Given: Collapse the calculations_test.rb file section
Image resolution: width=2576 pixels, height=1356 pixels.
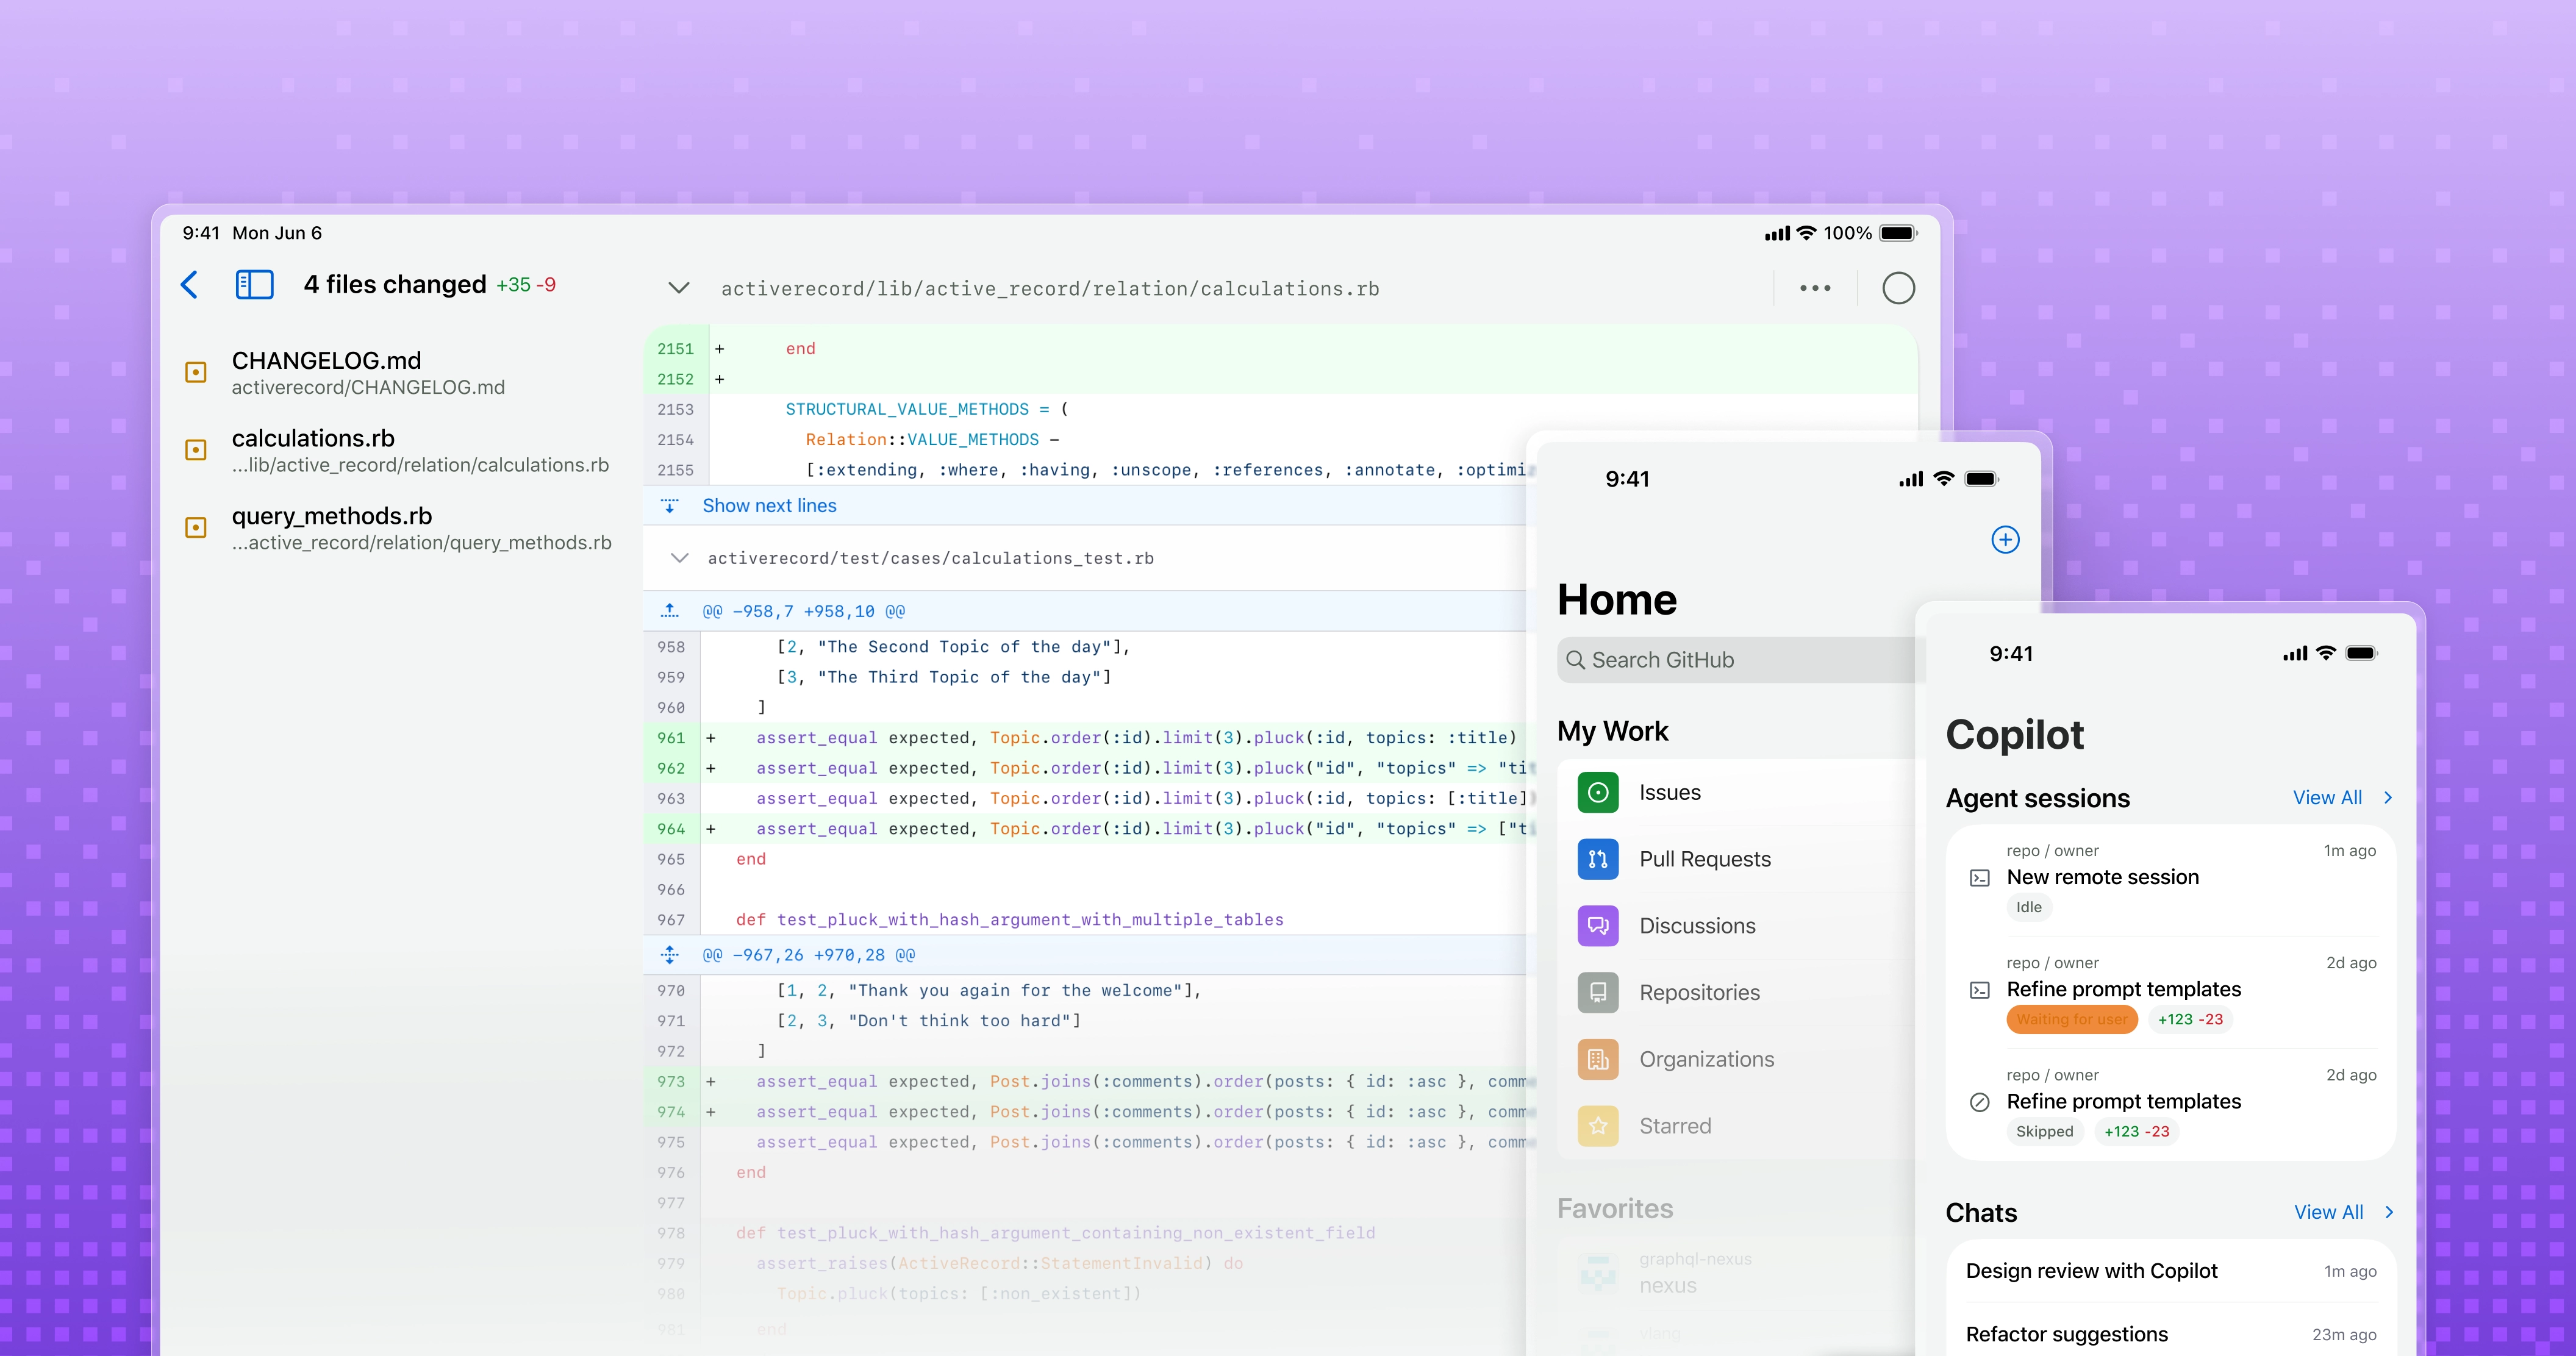Looking at the screenshot, I should pos(679,558).
